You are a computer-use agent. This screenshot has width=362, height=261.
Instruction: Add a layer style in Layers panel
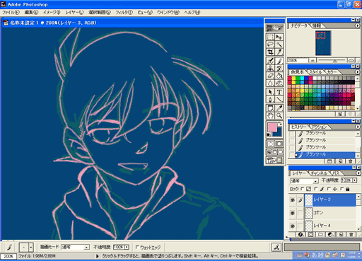[300, 235]
